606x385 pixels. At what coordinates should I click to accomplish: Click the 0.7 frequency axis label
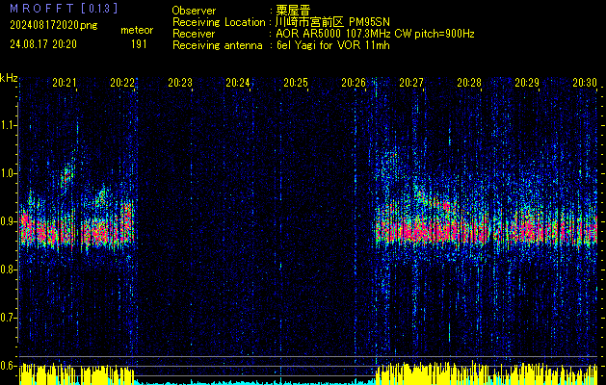[9, 317]
